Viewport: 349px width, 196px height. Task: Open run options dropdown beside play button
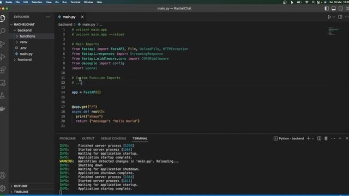pos(334,17)
